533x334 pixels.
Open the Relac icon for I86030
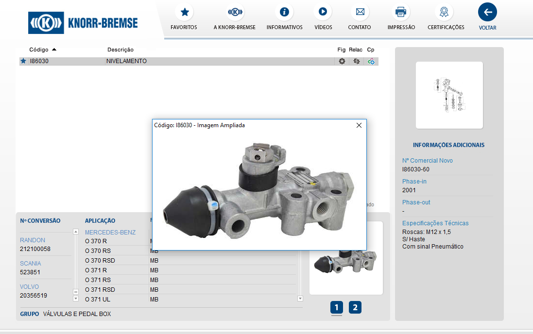pos(357,61)
